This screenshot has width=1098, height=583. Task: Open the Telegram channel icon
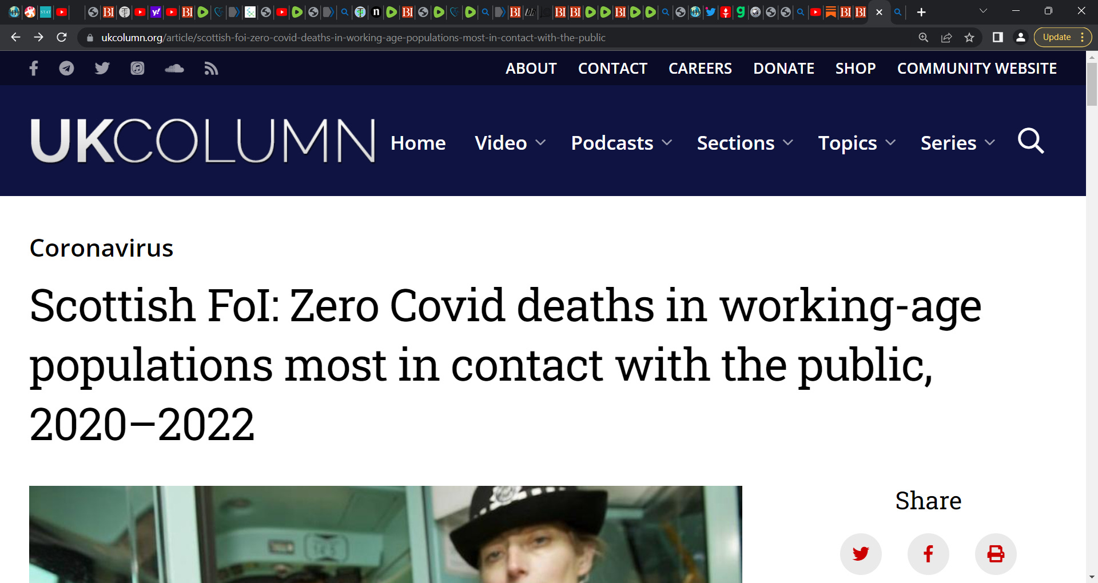click(67, 69)
